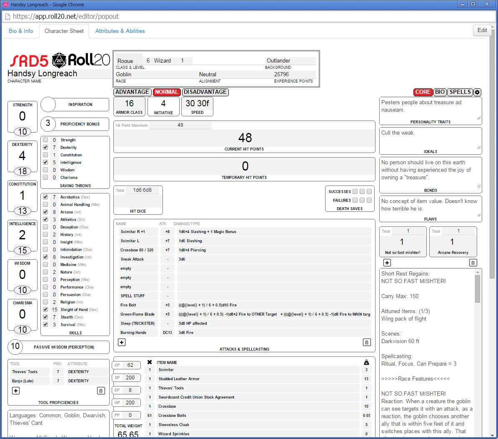This screenshot has height=439, width=498.
Task: Switch to SPELLS sheet view
Action: (460, 92)
